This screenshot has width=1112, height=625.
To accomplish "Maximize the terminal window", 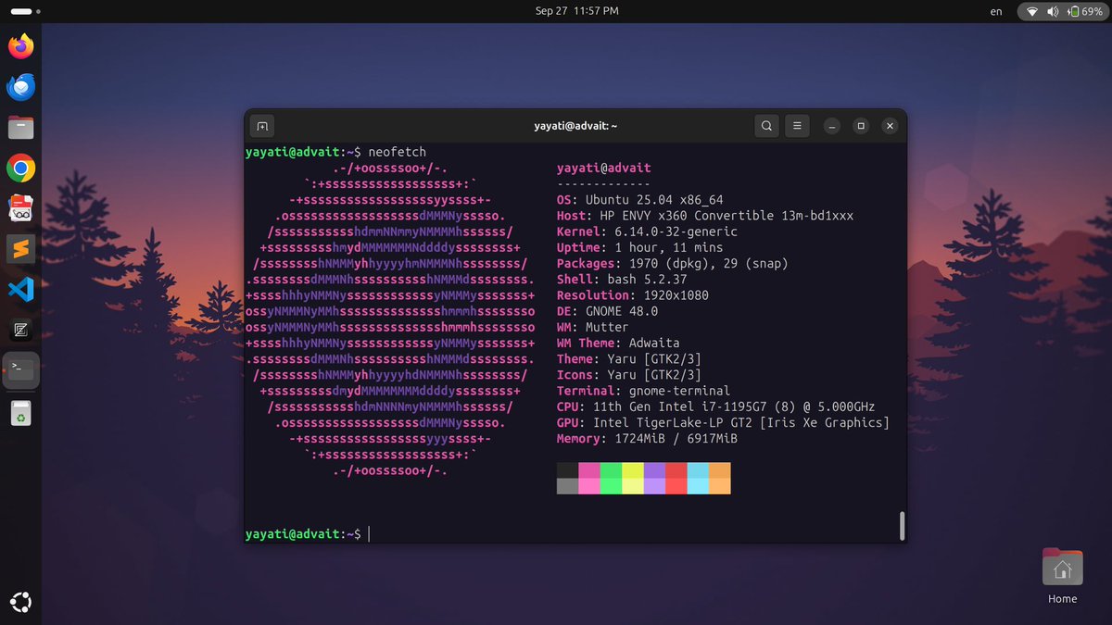I will click(x=861, y=126).
